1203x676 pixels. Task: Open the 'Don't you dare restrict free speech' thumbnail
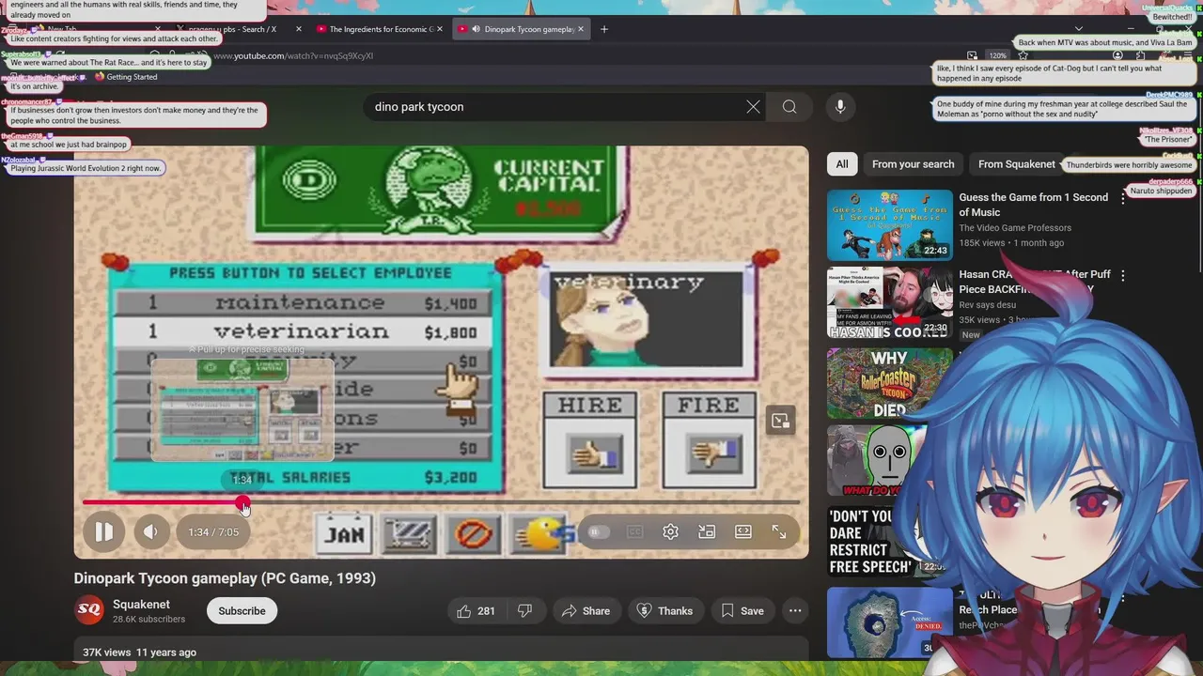tap(889, 542)
